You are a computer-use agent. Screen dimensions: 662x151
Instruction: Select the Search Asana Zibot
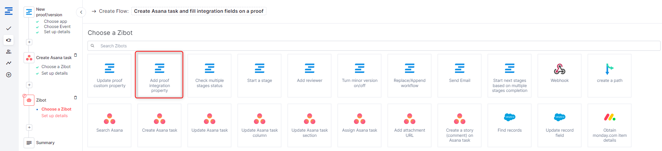109,125
